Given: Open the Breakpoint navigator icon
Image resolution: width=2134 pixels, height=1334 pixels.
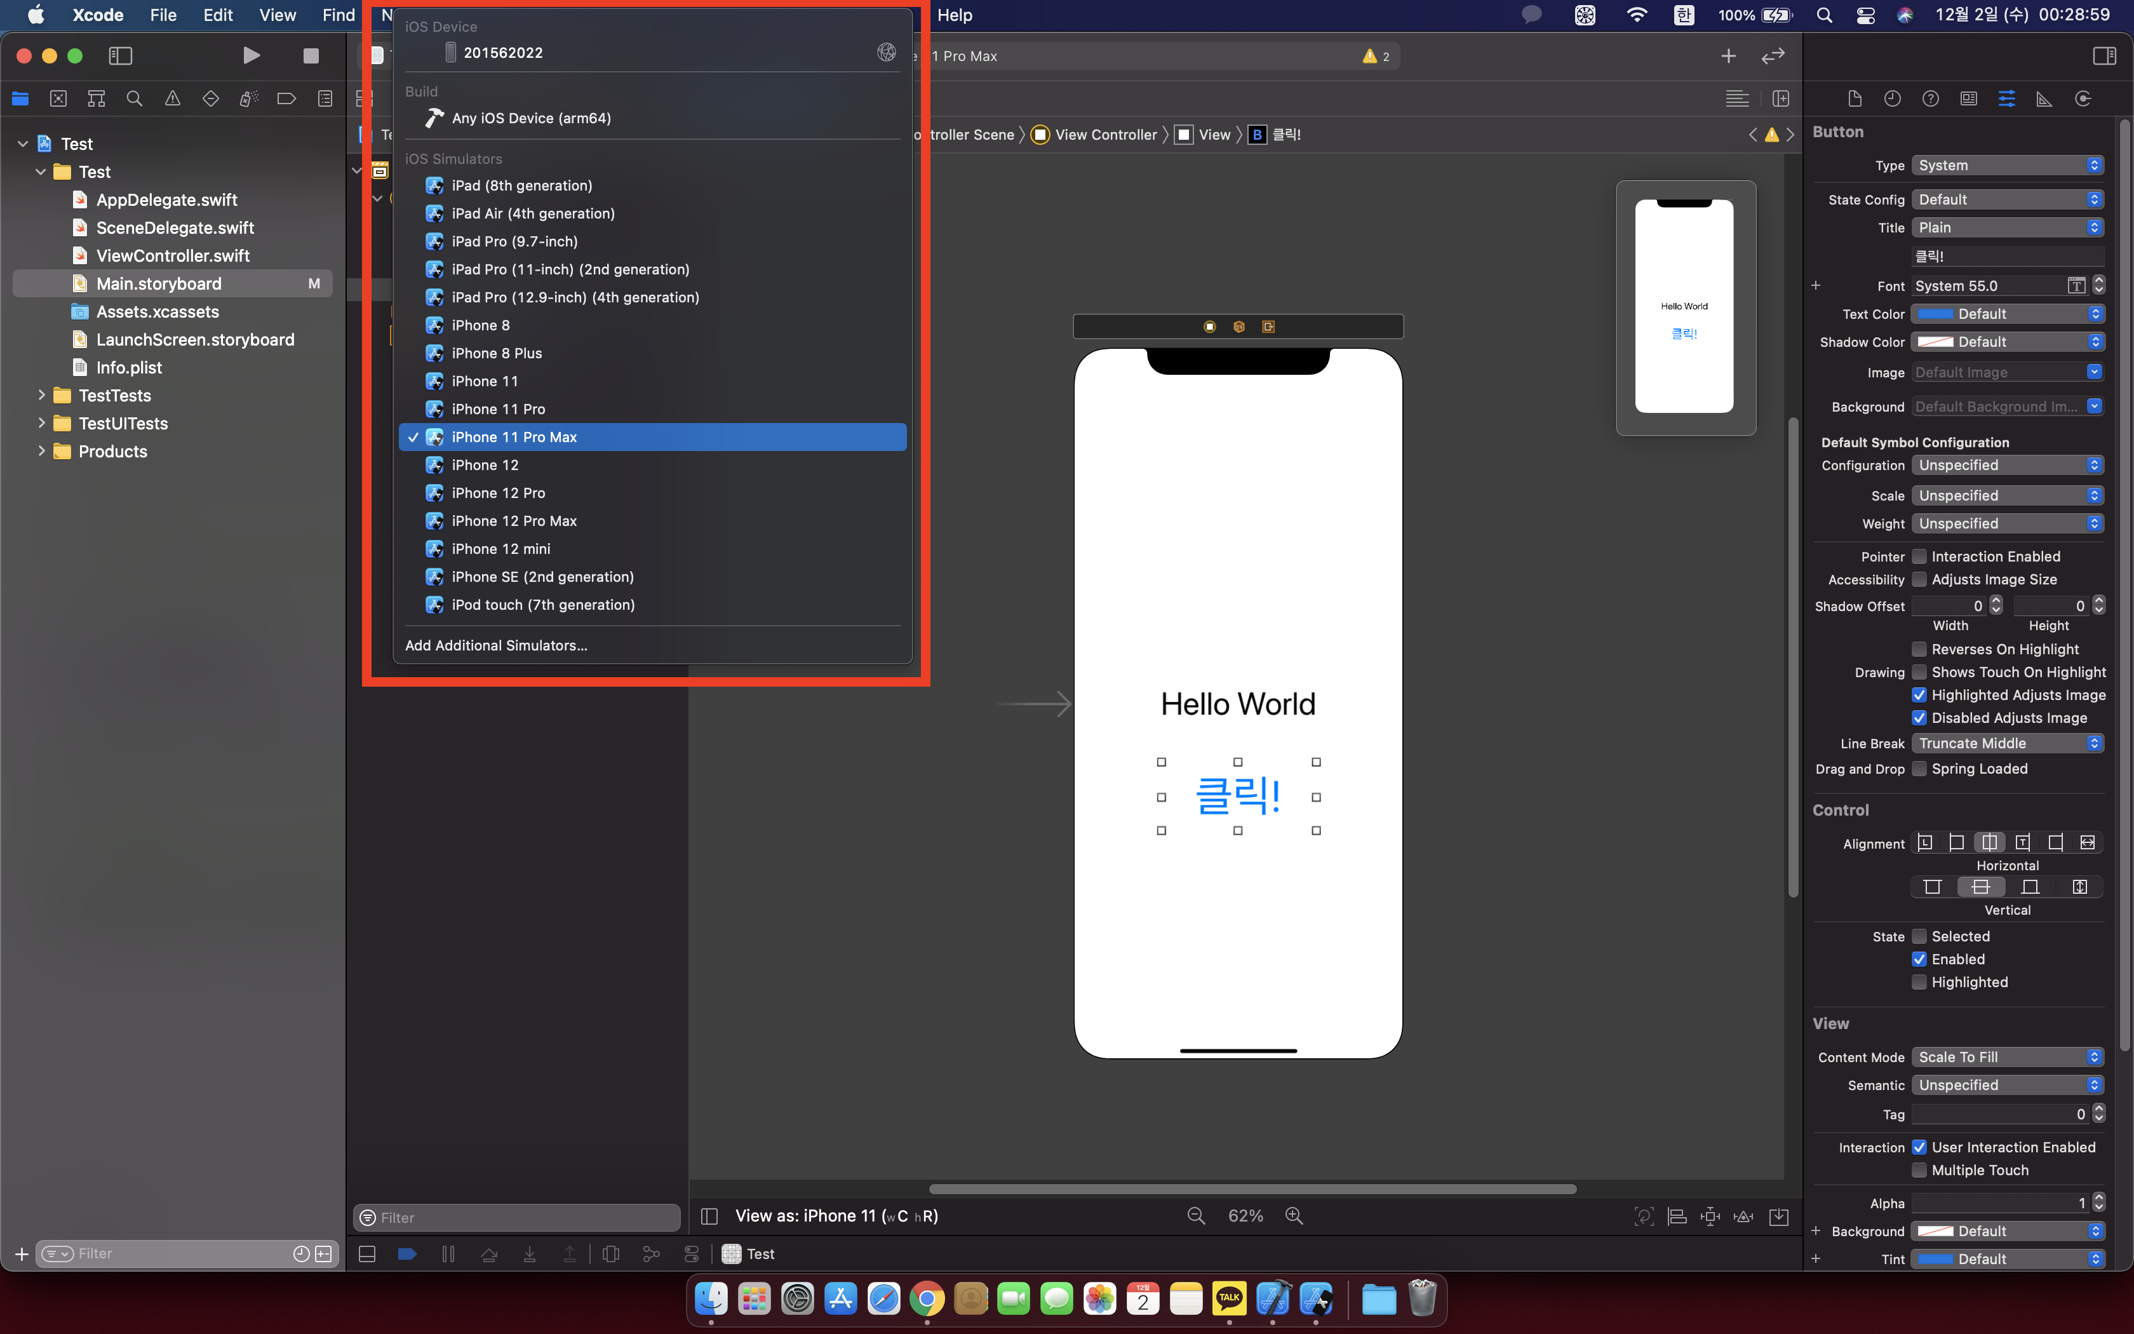Looking at the screenshot, I should 286,99.
